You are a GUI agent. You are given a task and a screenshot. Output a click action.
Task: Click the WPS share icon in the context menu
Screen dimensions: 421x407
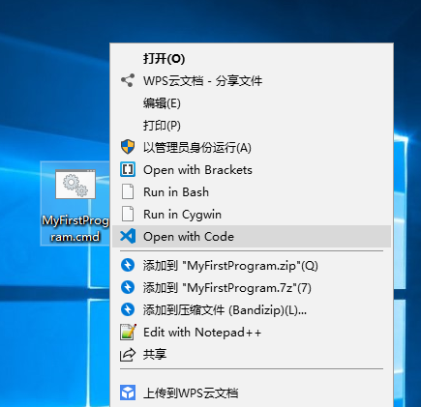(128, 80)
